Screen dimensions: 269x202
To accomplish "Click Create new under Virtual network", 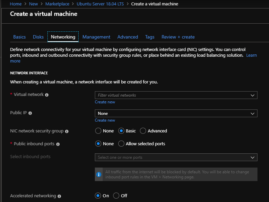I will (x=105, y=102).
